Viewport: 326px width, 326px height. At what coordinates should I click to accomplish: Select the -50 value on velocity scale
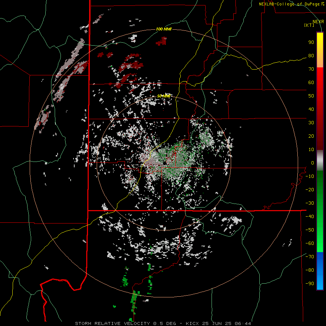(x=310, y=230)
